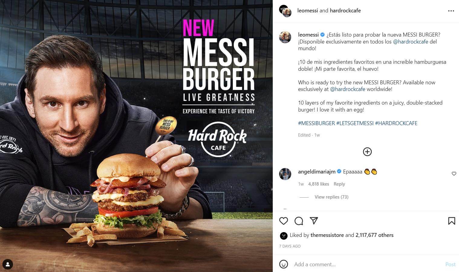The height and width of the screenshot is (272, 459).
Task: View the 2,117,677 others likes list
Action: click(374, 235)
